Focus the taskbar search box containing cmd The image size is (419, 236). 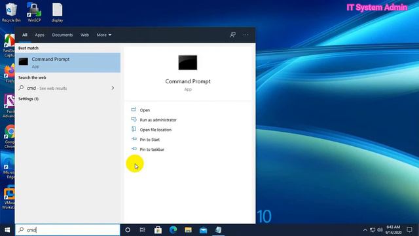click(67, 230)
